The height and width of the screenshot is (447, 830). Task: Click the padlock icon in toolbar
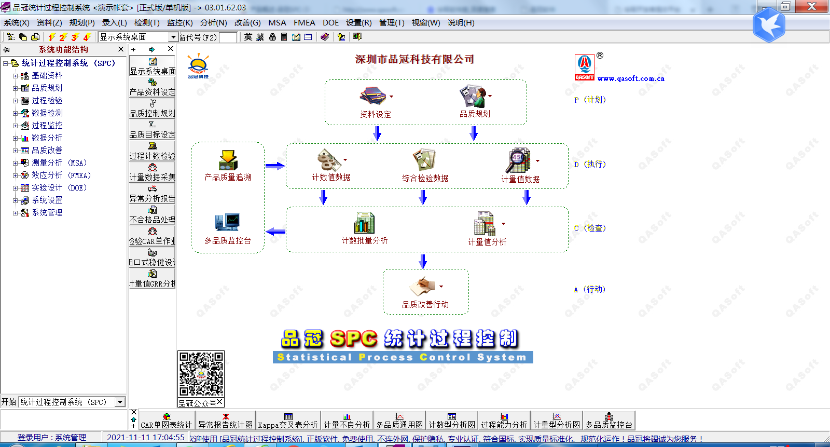tap(272, 37)
